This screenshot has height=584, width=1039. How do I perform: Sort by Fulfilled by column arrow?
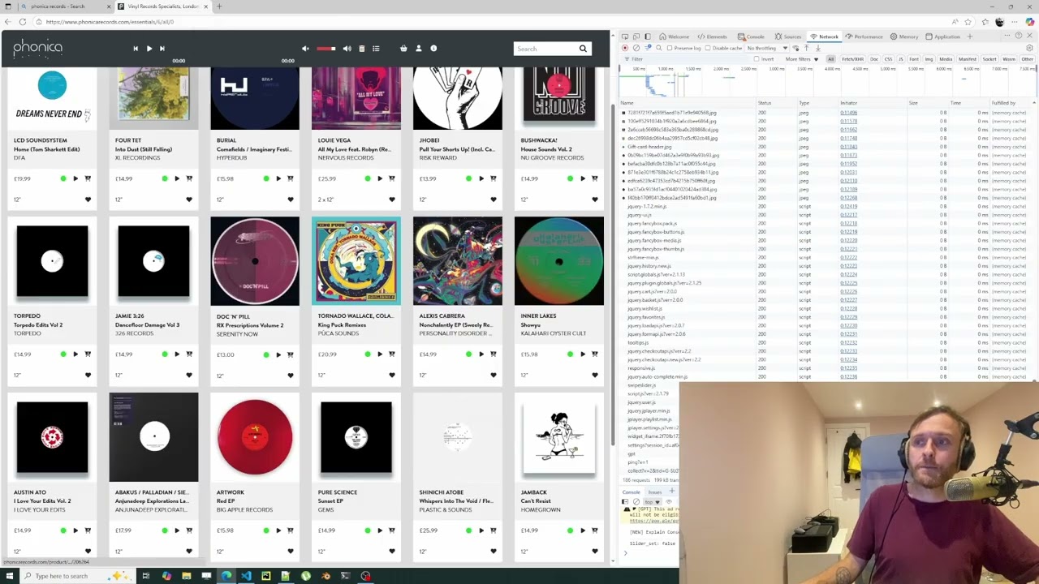click(x=1033, y=103)
